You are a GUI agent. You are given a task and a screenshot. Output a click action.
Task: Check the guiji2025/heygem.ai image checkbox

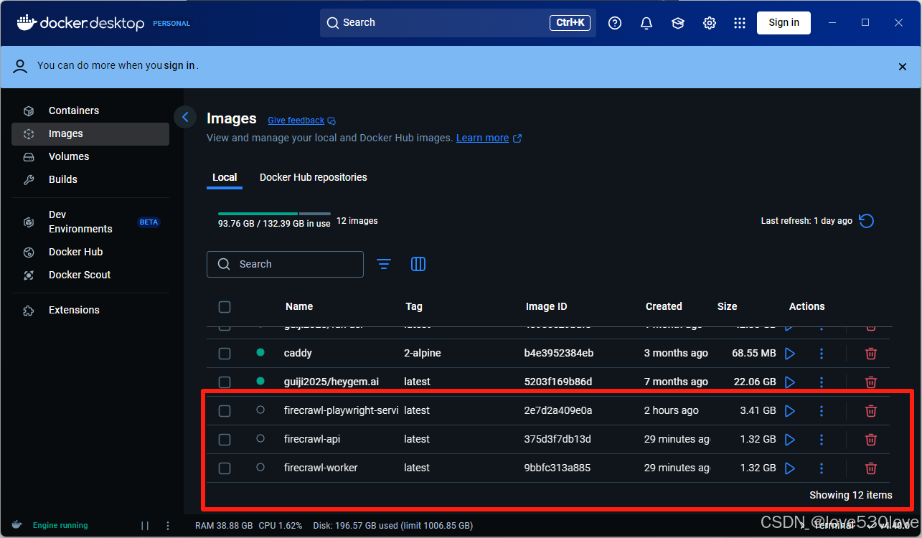point(225,382)
